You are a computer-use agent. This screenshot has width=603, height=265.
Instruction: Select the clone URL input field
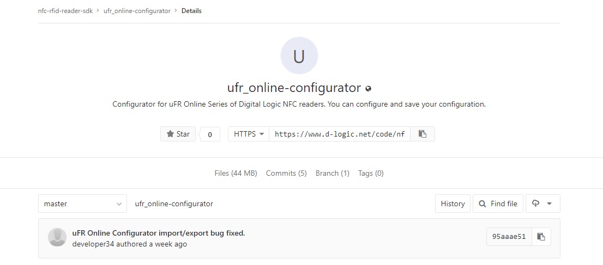click(x=340, y=134)
